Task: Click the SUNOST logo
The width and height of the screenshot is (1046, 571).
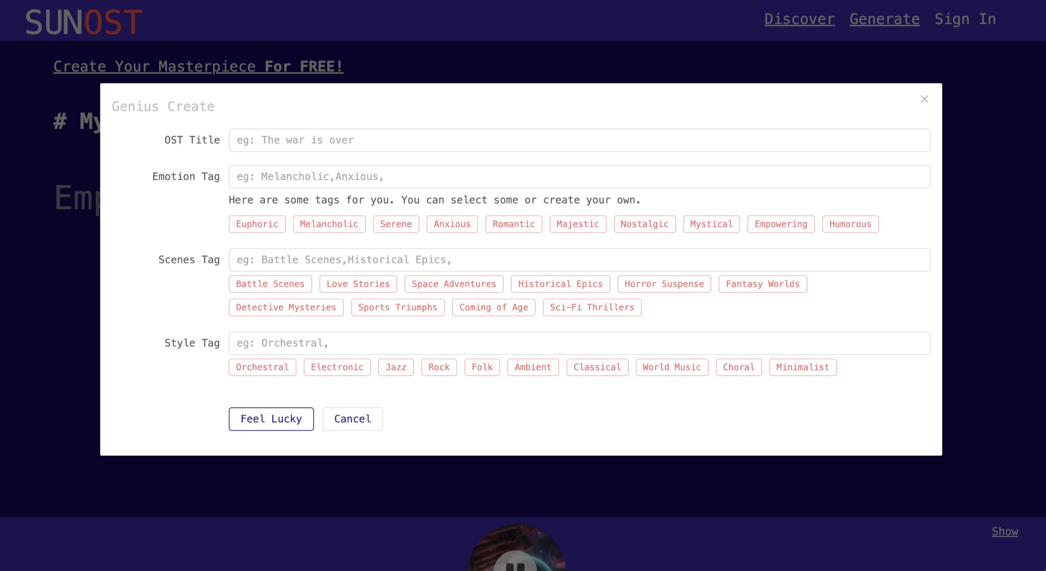Action: coord(84,22)
